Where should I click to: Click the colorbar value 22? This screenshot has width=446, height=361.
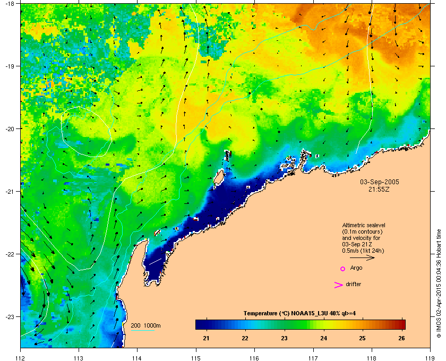[x=245, y=338]
